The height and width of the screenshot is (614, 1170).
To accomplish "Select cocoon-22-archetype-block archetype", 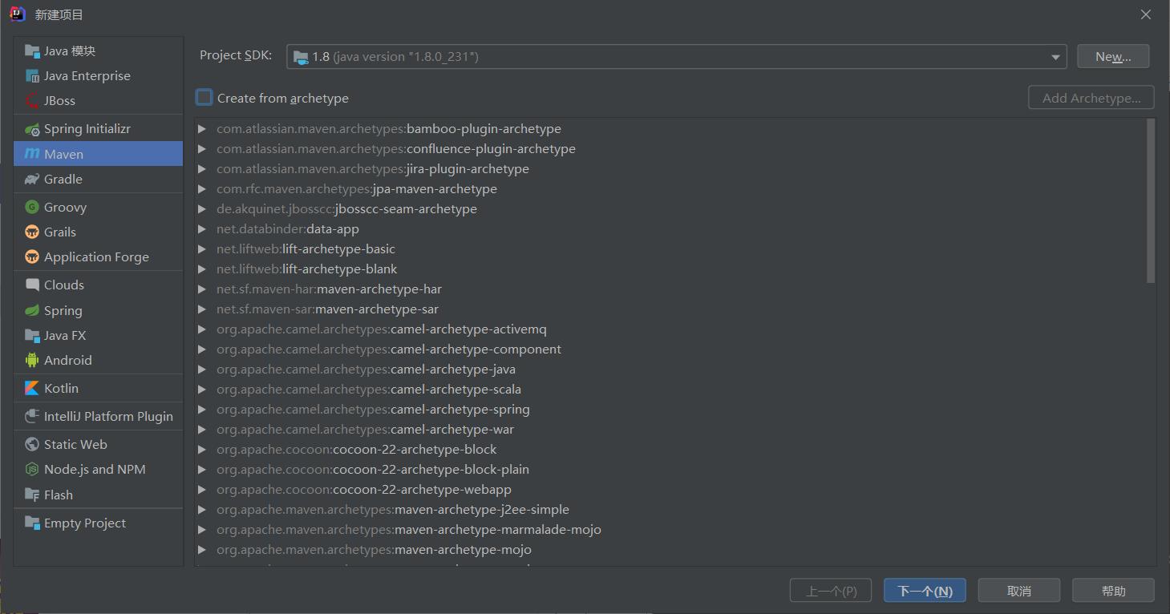I will click(670, 450).
